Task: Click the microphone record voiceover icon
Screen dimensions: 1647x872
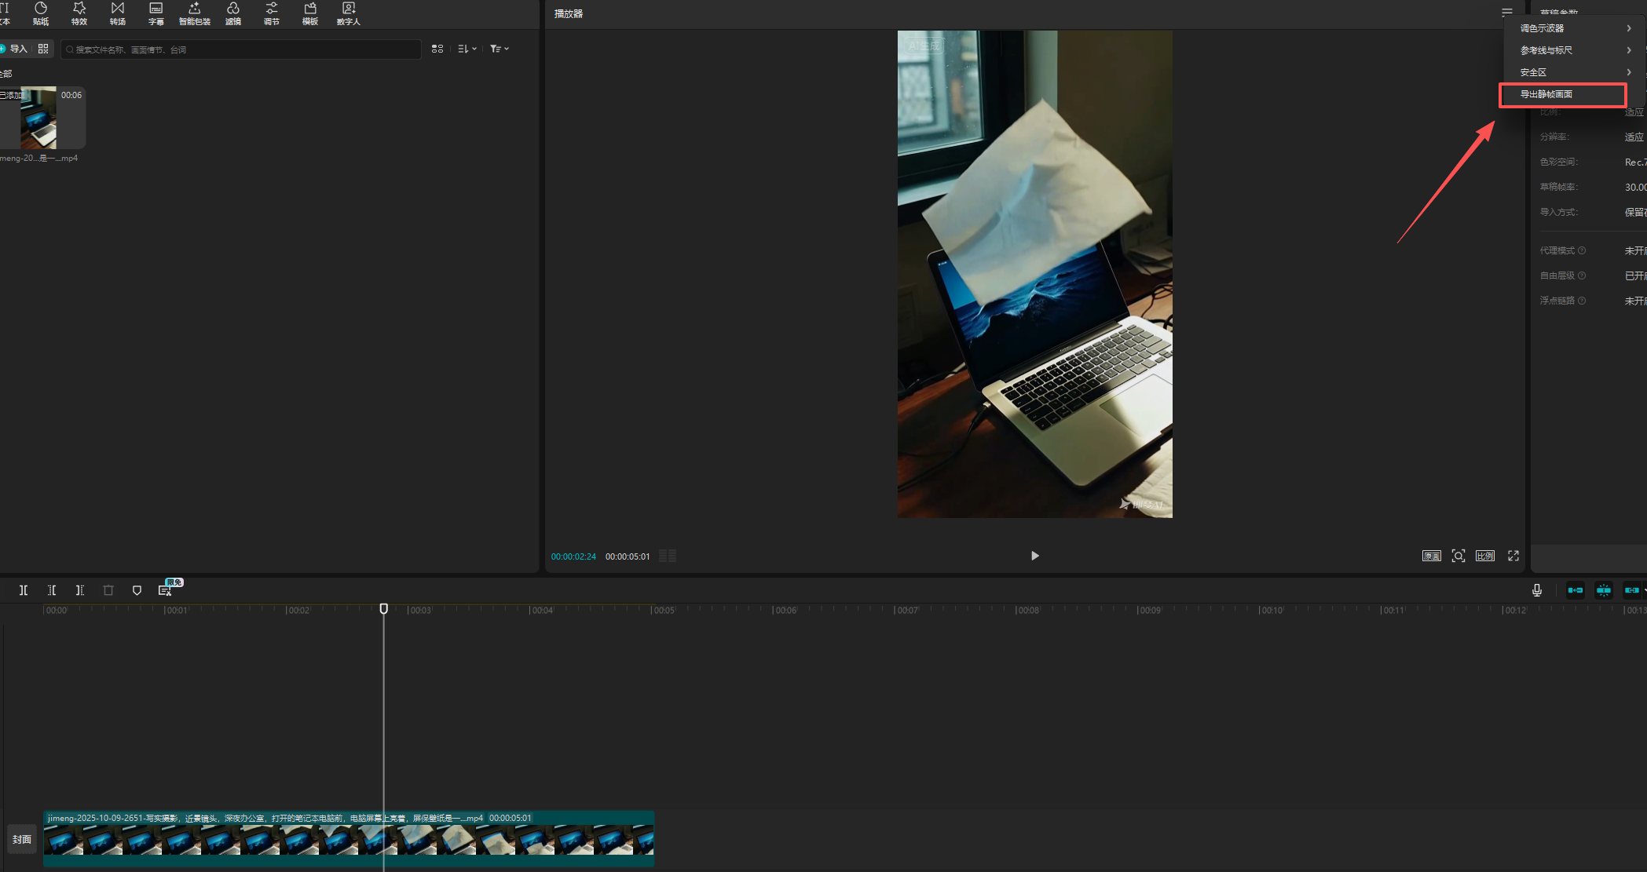Action: (x=1536, y=590)
